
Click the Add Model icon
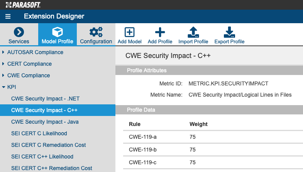coord(129,32)
